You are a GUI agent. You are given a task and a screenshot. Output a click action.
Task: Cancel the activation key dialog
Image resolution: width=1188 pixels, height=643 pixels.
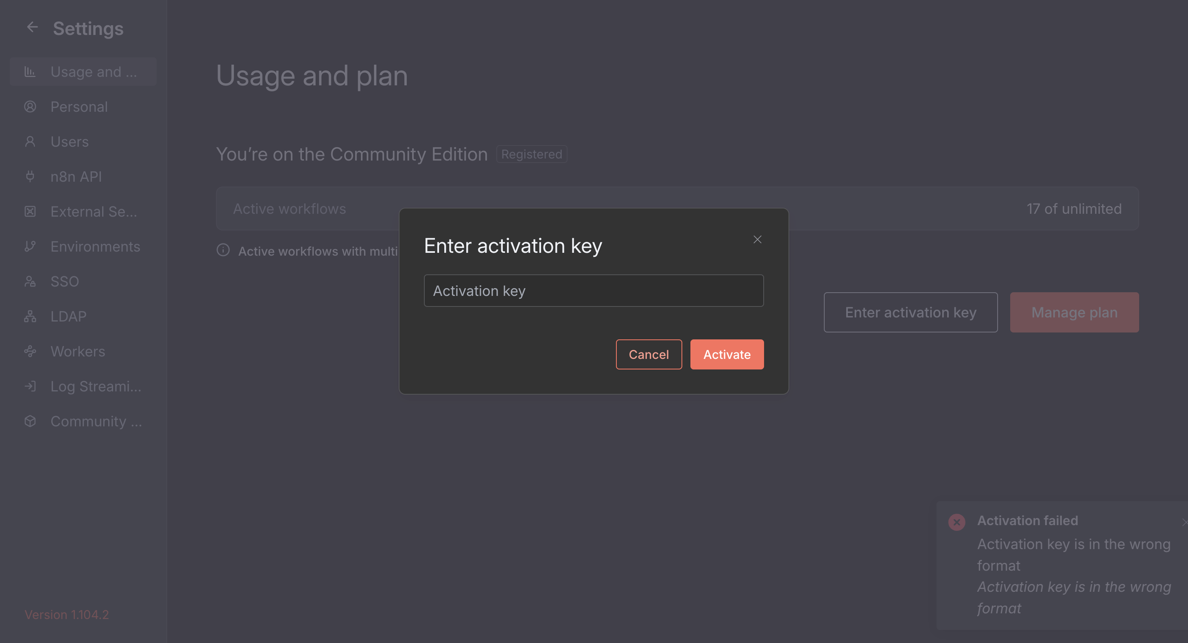(x=649, y=354)
